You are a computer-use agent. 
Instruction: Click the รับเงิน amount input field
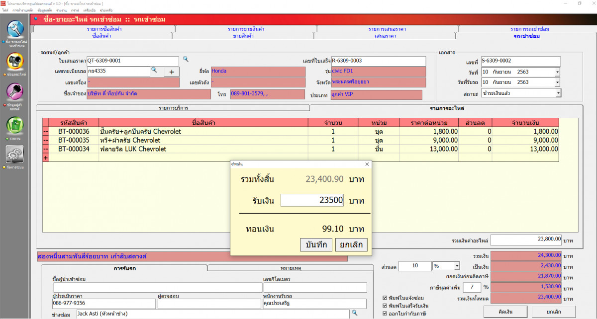click(x=312, y=200)
